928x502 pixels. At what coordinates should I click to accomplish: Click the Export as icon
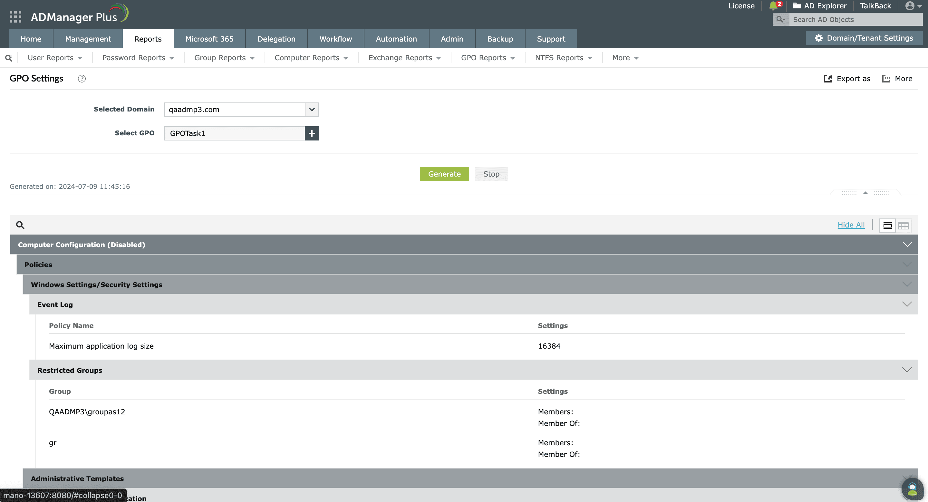pyautogui.click(x=828, y=79)
